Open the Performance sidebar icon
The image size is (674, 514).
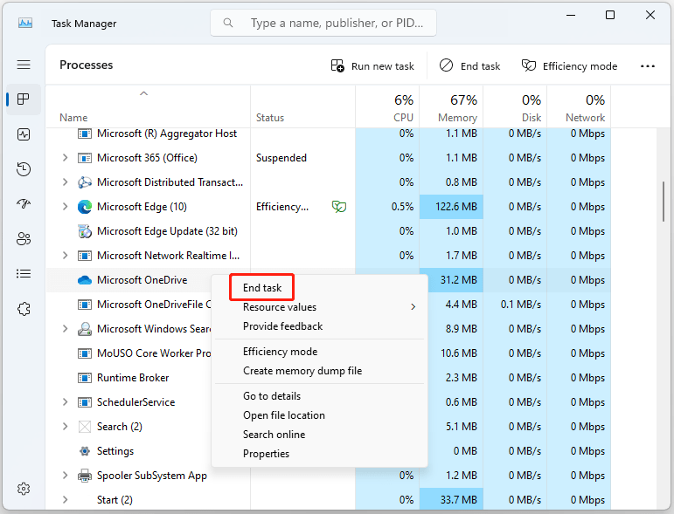24,134
